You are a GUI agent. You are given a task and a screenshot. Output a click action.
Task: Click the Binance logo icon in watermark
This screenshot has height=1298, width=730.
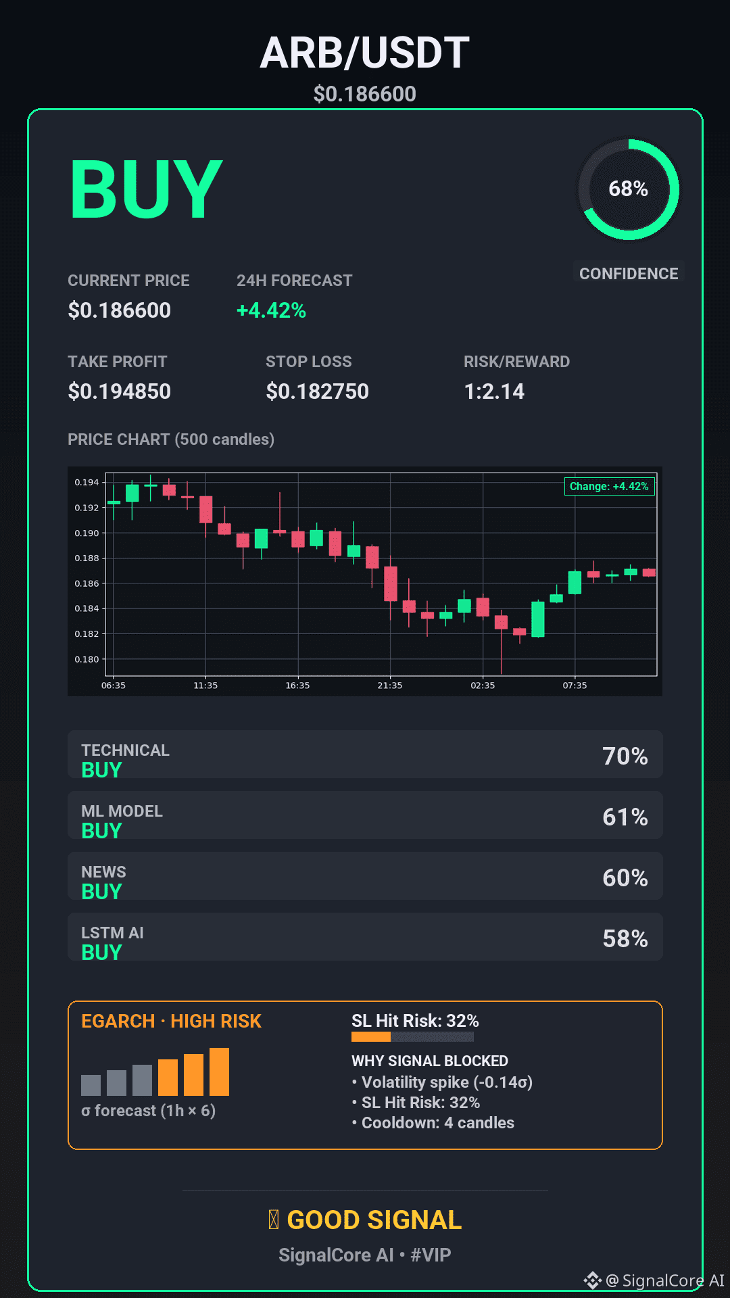click(x=592, y=1280)
